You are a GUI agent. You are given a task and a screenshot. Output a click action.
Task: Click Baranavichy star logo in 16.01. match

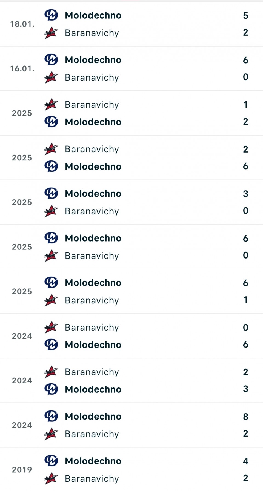coord(51,77)
